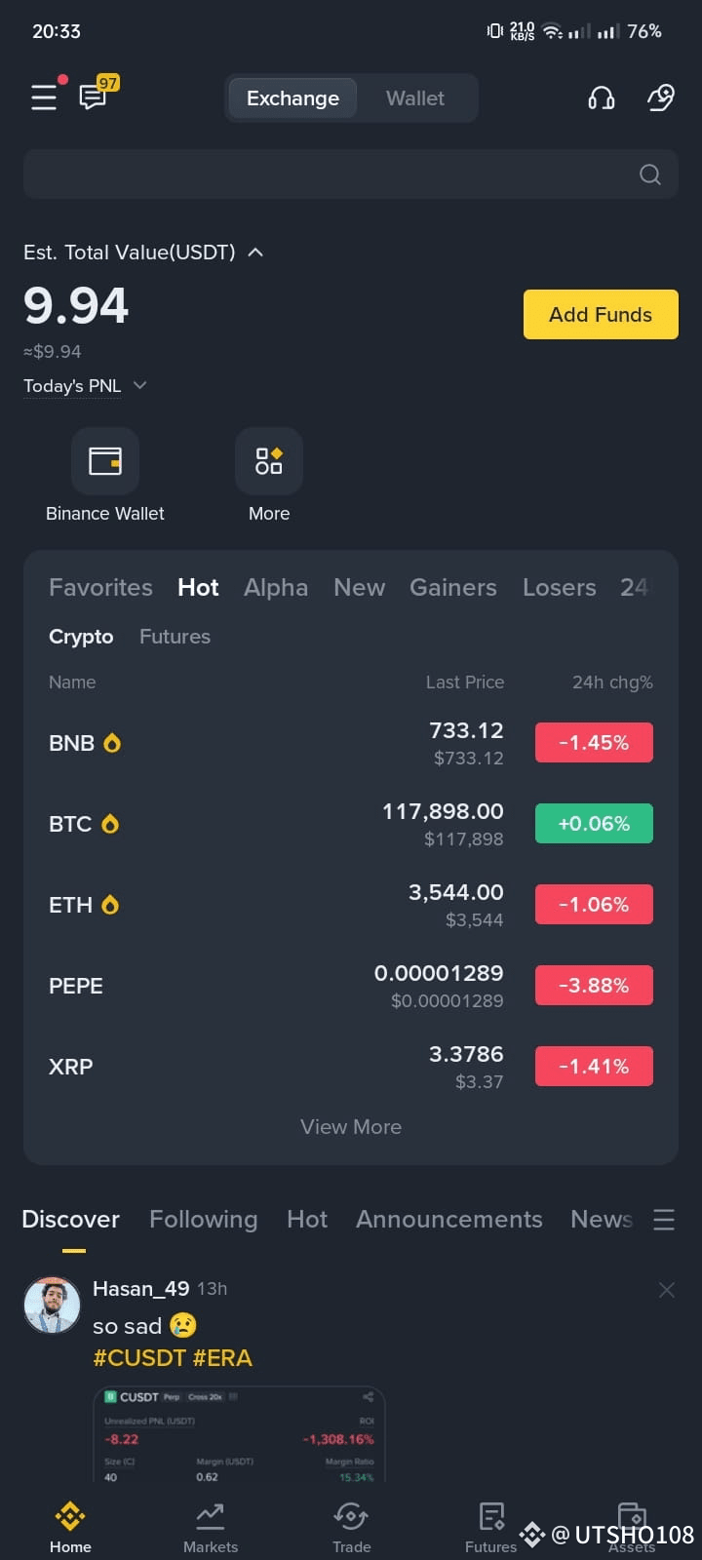The image size is (702, 1560).
Task: Open the feed tabs list menu
Action: pos(664,1220)
